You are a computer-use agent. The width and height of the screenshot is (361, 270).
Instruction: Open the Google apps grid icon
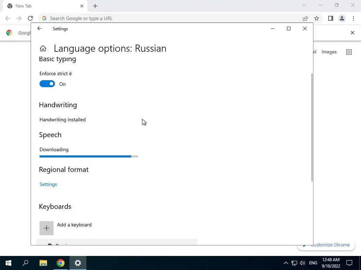coord(349,52)
